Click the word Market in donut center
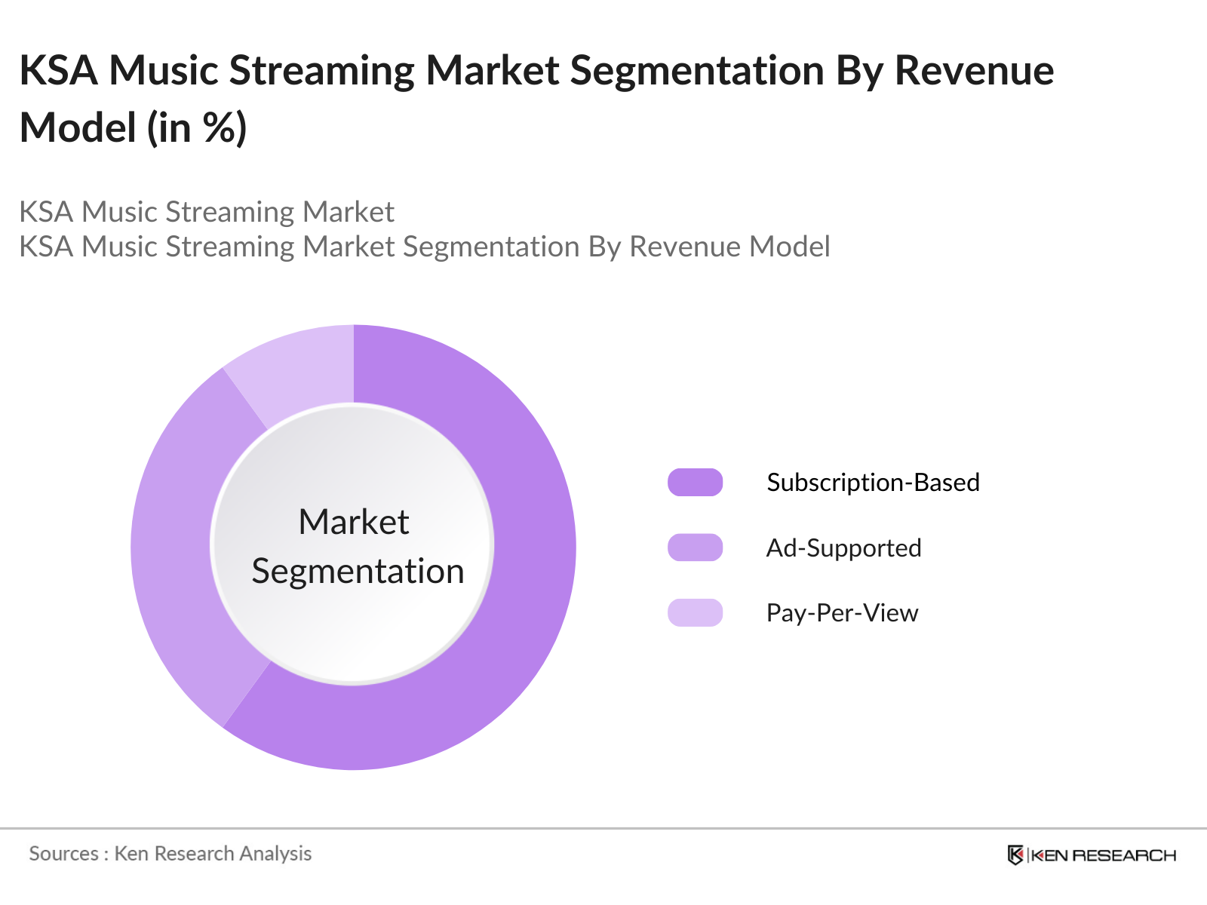Screen dimensions: 1207x905 [353, 522]
